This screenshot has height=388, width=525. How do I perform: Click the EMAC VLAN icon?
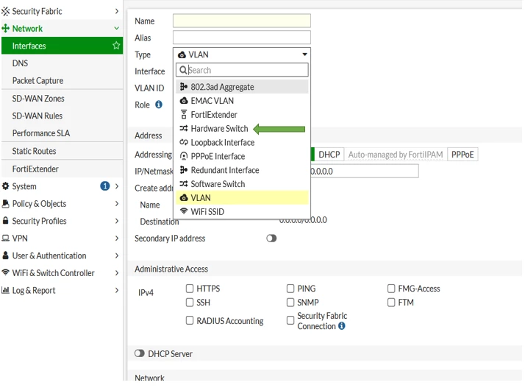(x=184, y=101)
